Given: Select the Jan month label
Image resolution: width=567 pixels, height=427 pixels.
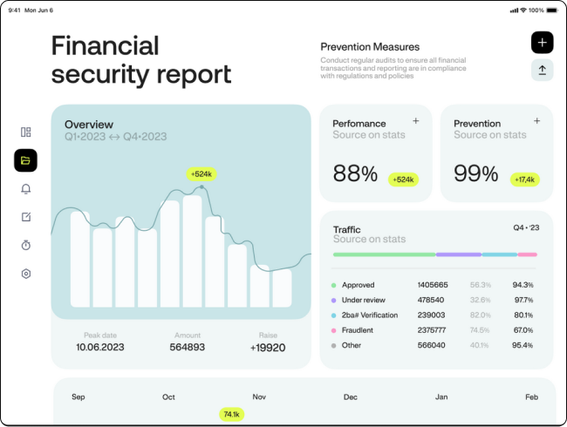Looking at the screenshot, I should coord(441,397).
